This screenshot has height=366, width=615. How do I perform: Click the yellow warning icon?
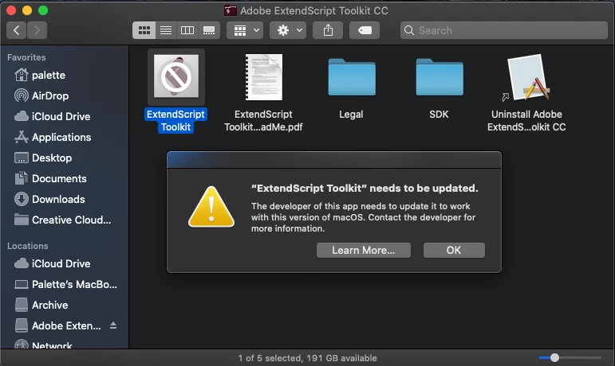point(211,207)
